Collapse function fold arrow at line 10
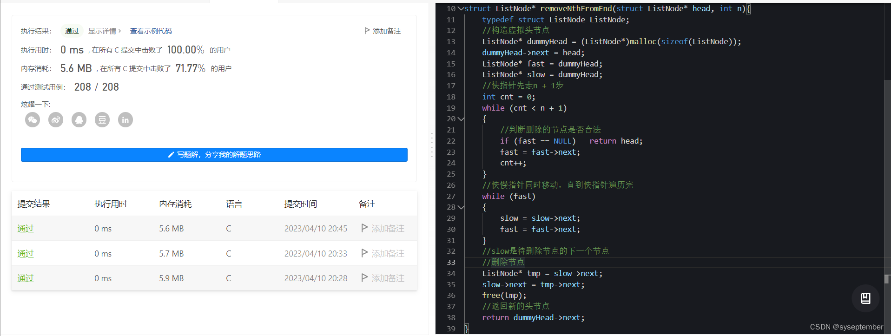Image resolution: width=891 pixels, height=336 pixels. pos(461,8)
